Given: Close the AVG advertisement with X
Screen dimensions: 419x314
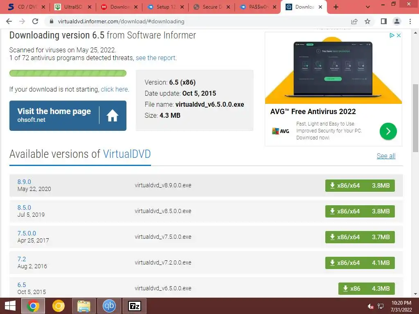Looking at the screenshot, I should tap(399, 35).
